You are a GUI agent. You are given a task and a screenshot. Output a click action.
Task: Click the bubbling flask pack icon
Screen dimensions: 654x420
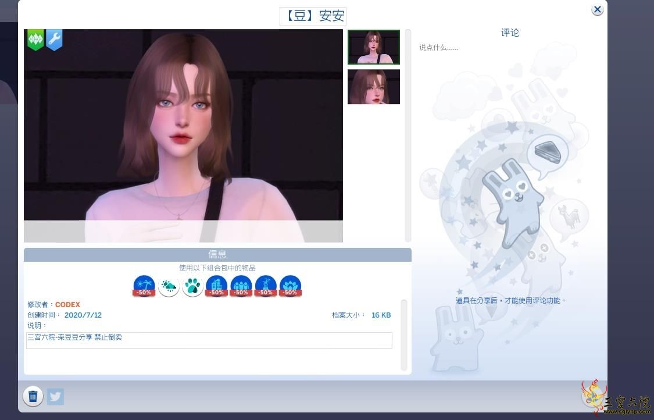tap(266, 286)
